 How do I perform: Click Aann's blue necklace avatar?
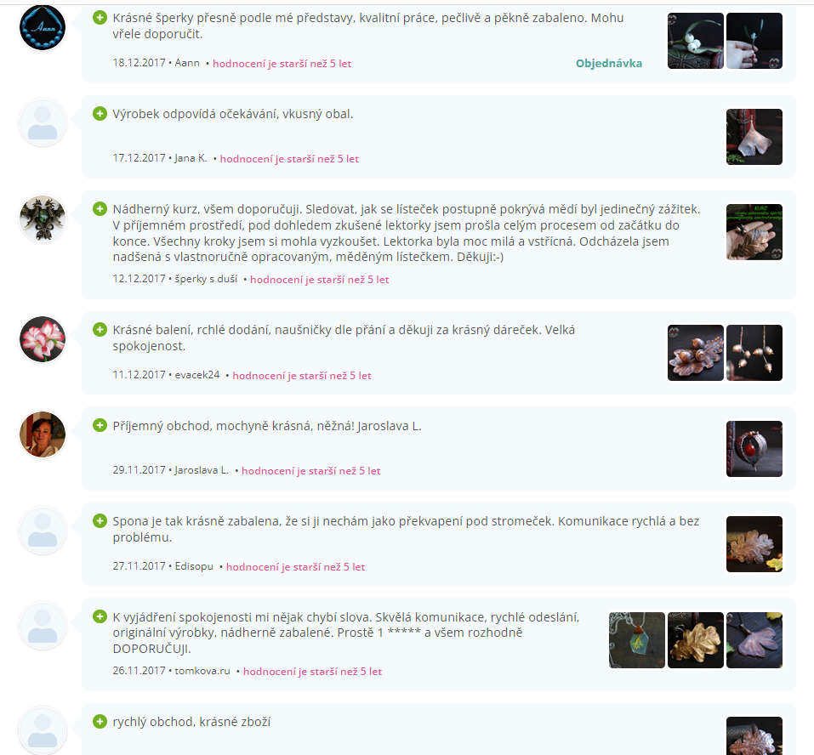click(43, 27)
